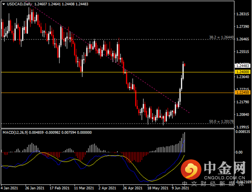The width and height of the screenshot is (252, 192).
Task: Select the yellow 1.24000 price label
Action: click(243, 72)
